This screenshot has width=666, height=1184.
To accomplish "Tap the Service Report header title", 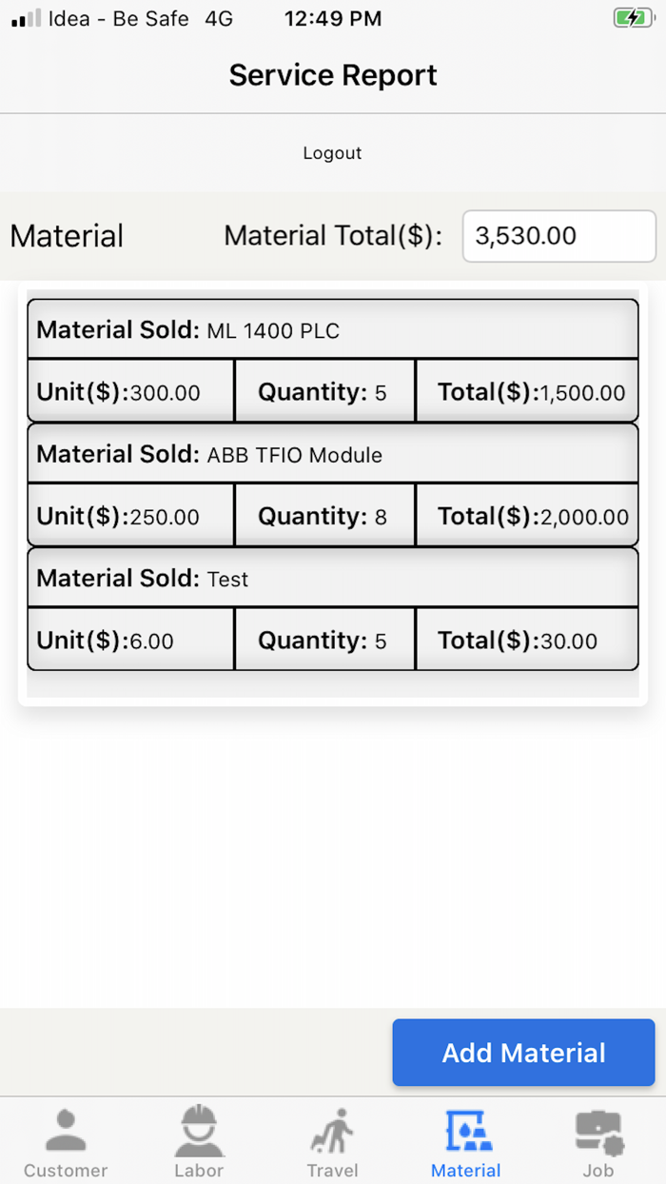I will point(333,75).
